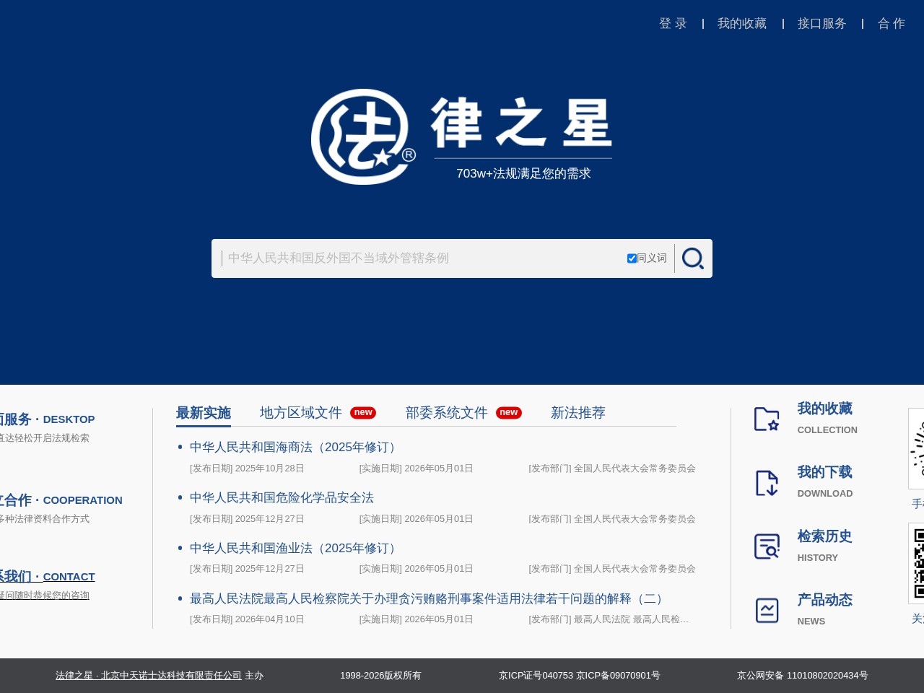Screen dimensions: 924x693
Task: Click the 我的下载 DOWNLOAD sidebar link
Action: [x=825, y=481]
